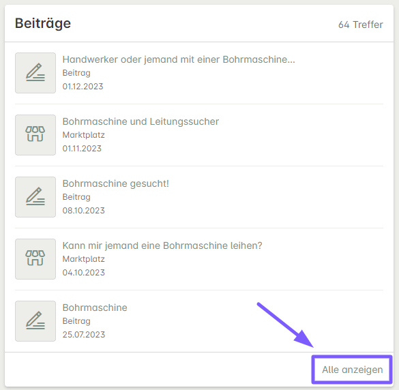Click the pencil icon beside Handwerker post

tap(35, 73)
